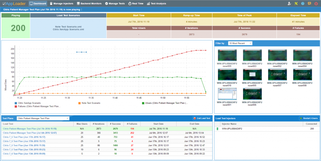Click the Load Test column header

(x=38, y=124)
